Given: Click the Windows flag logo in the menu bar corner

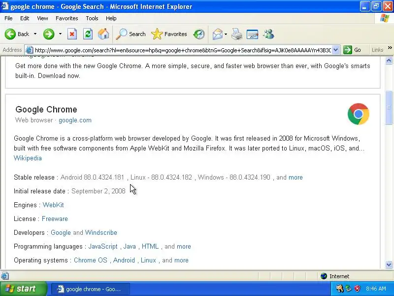Looking at the screenshot, I should click(385, 18).
